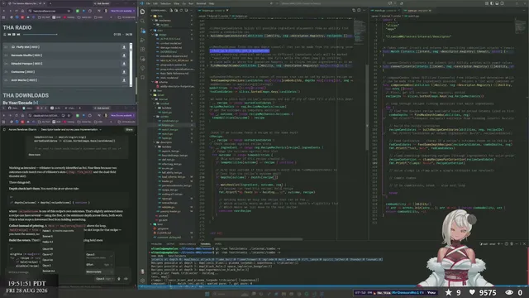Open the File menu in VS Code

[148, 3]
